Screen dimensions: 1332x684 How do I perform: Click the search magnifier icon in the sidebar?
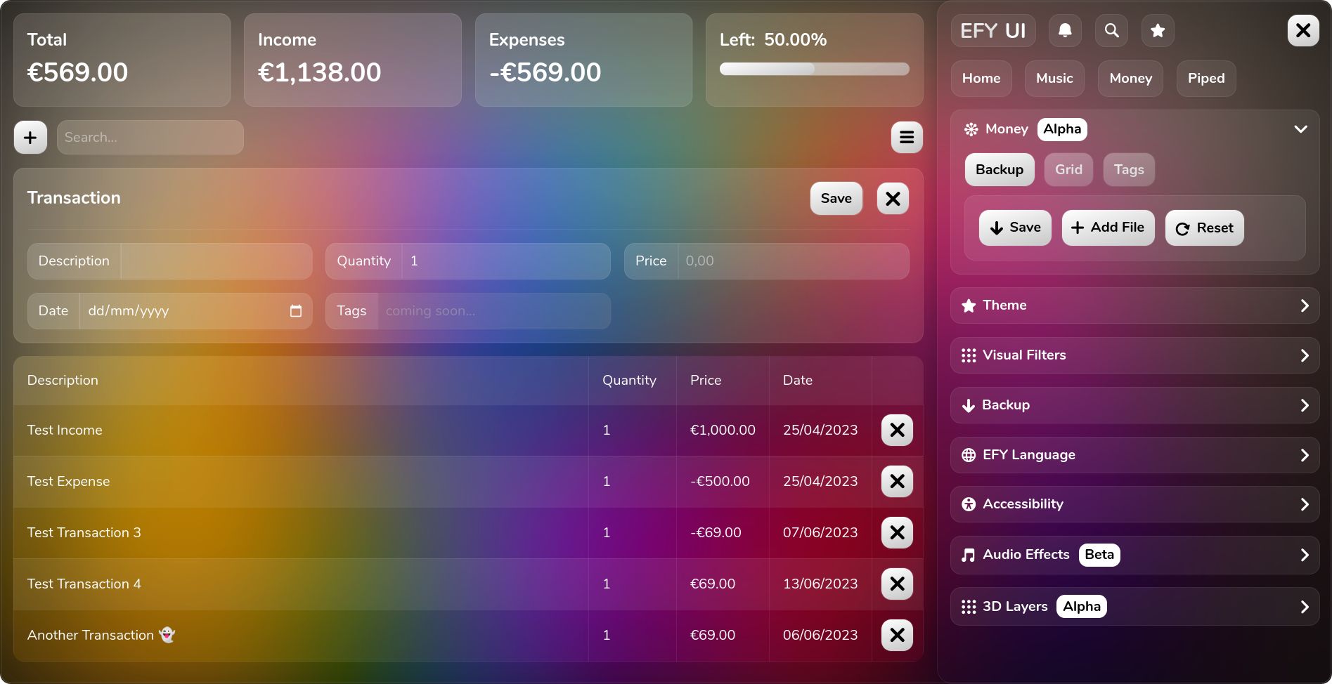1111,30
